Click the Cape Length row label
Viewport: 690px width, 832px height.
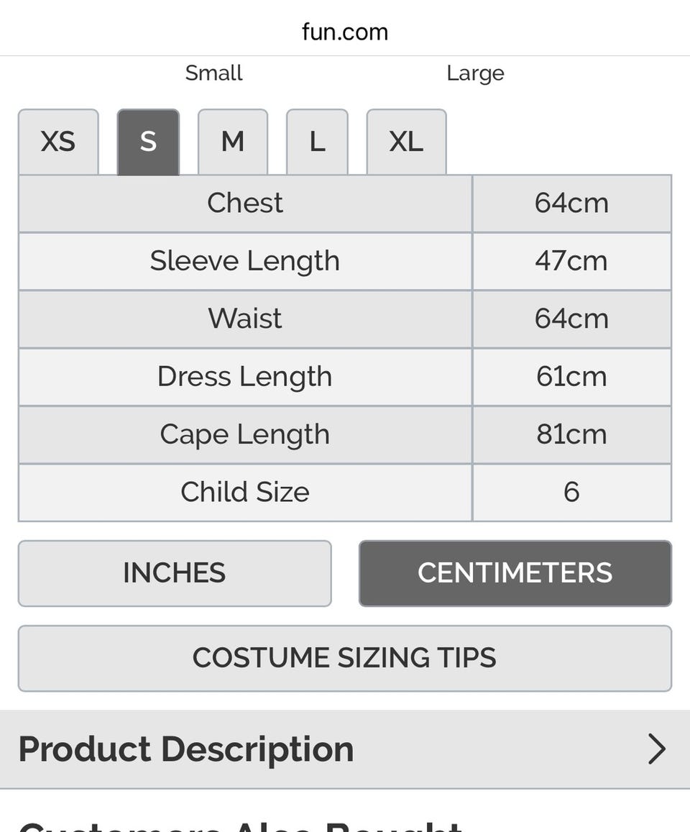245,434
